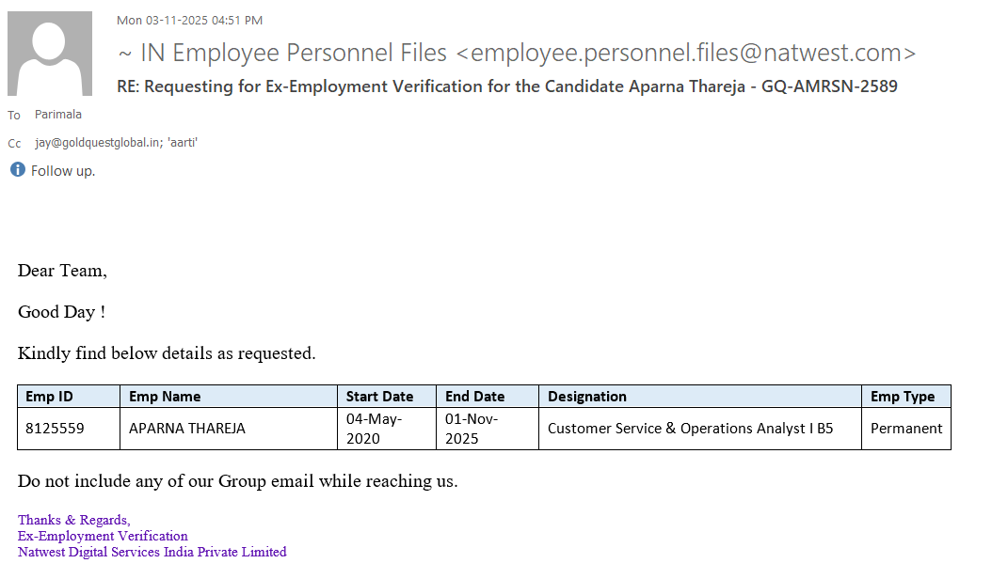1008x579 pixels.
Task: Click the sender avatar placeholder picture
Action: pos(50,54)
